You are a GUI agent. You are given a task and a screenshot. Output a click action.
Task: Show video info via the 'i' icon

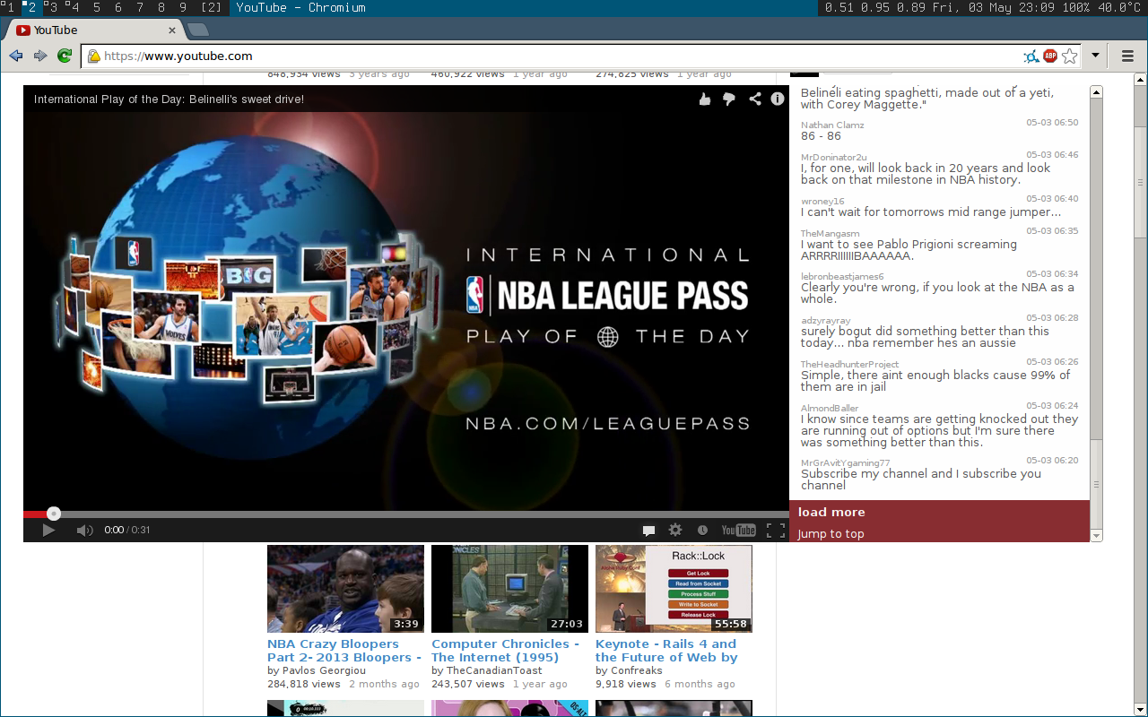(x=778, y=99)
